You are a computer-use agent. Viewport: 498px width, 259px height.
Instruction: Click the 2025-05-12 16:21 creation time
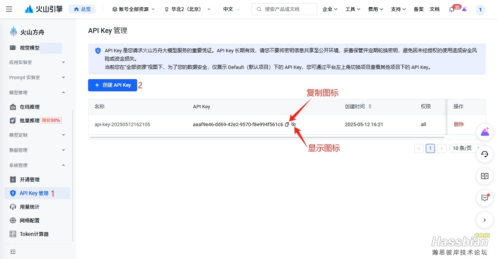(x=364, y=124)
